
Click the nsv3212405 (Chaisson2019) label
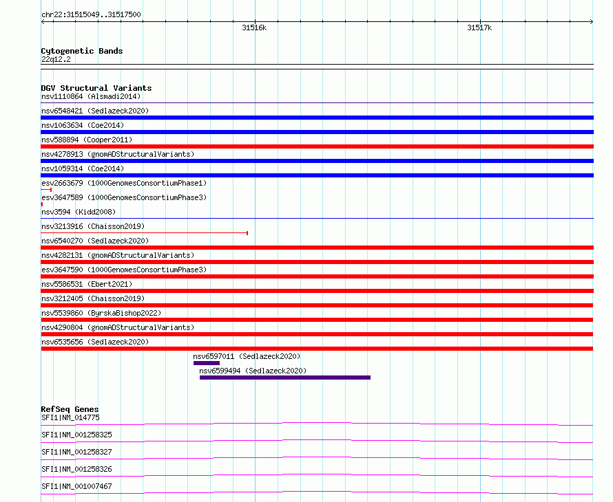click(93, 298)
